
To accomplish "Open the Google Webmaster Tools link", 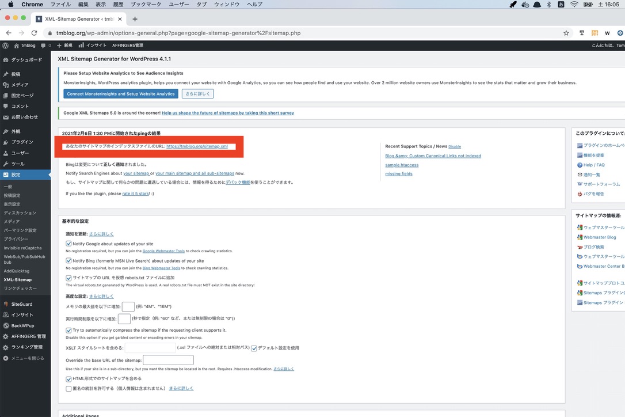I will (x=163, y=251).
